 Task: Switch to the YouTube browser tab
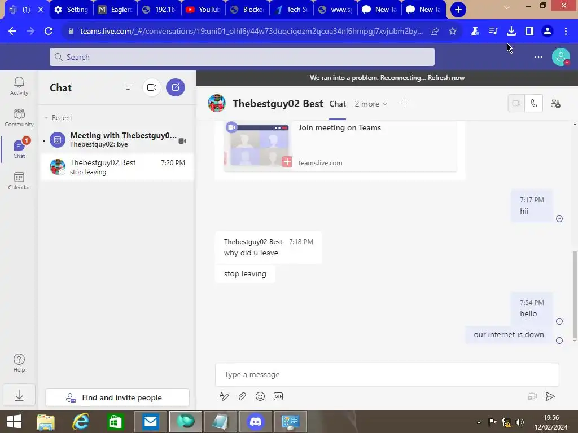[x=203, y=10]
